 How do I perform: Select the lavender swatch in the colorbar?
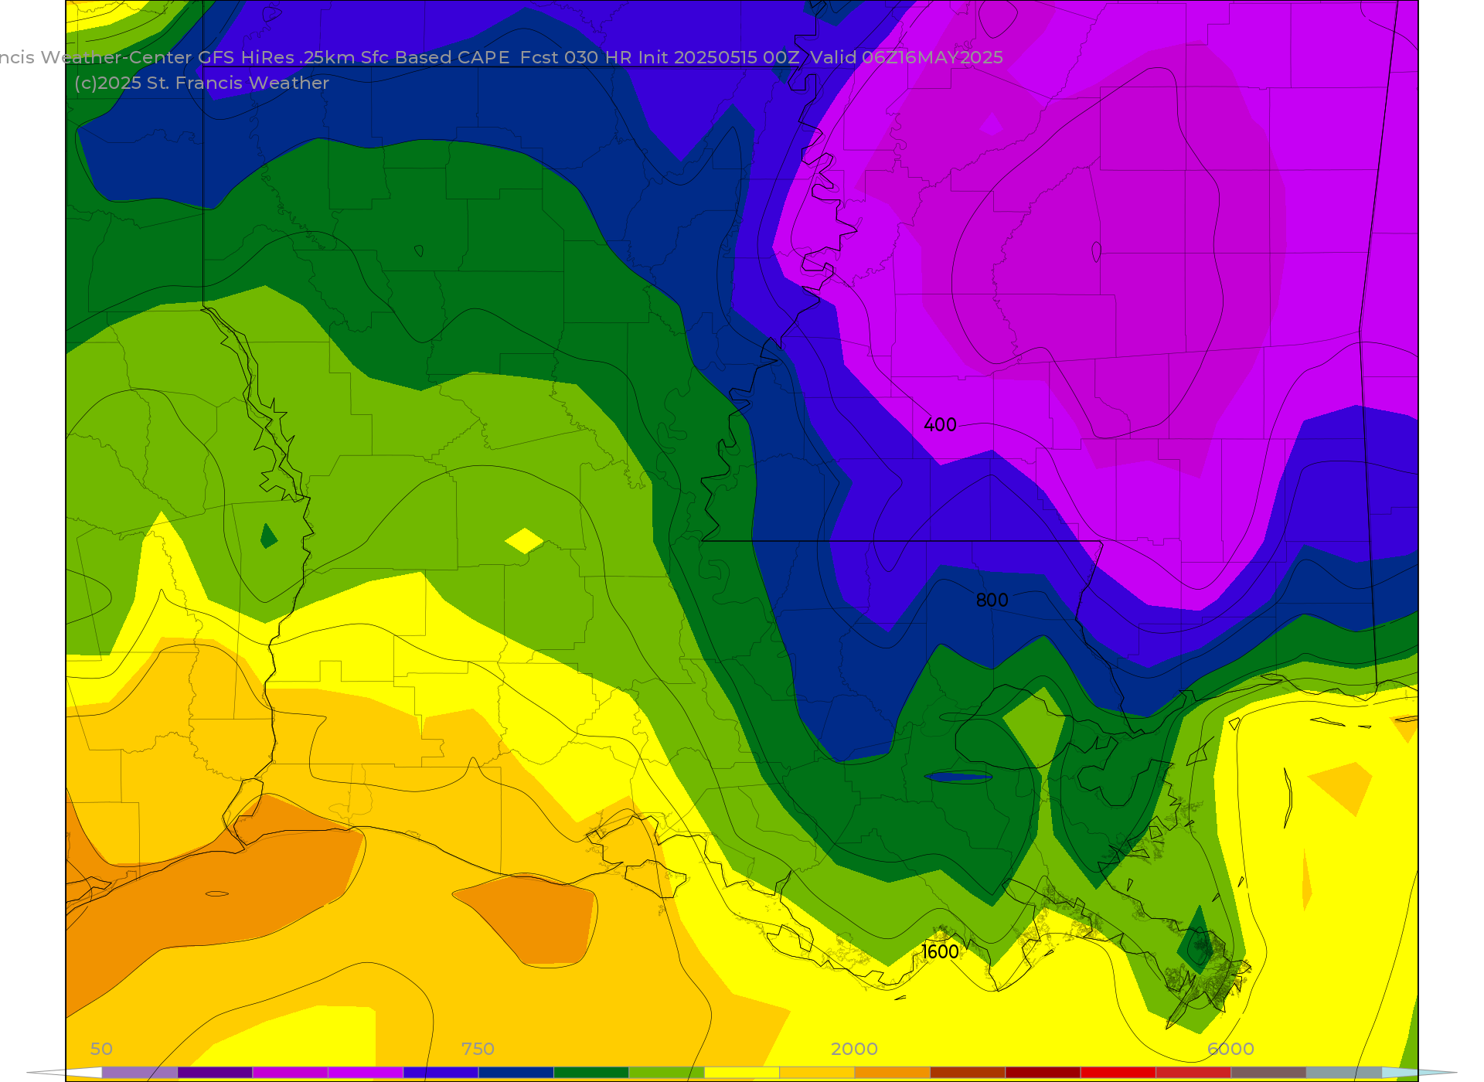point(139,1072)
